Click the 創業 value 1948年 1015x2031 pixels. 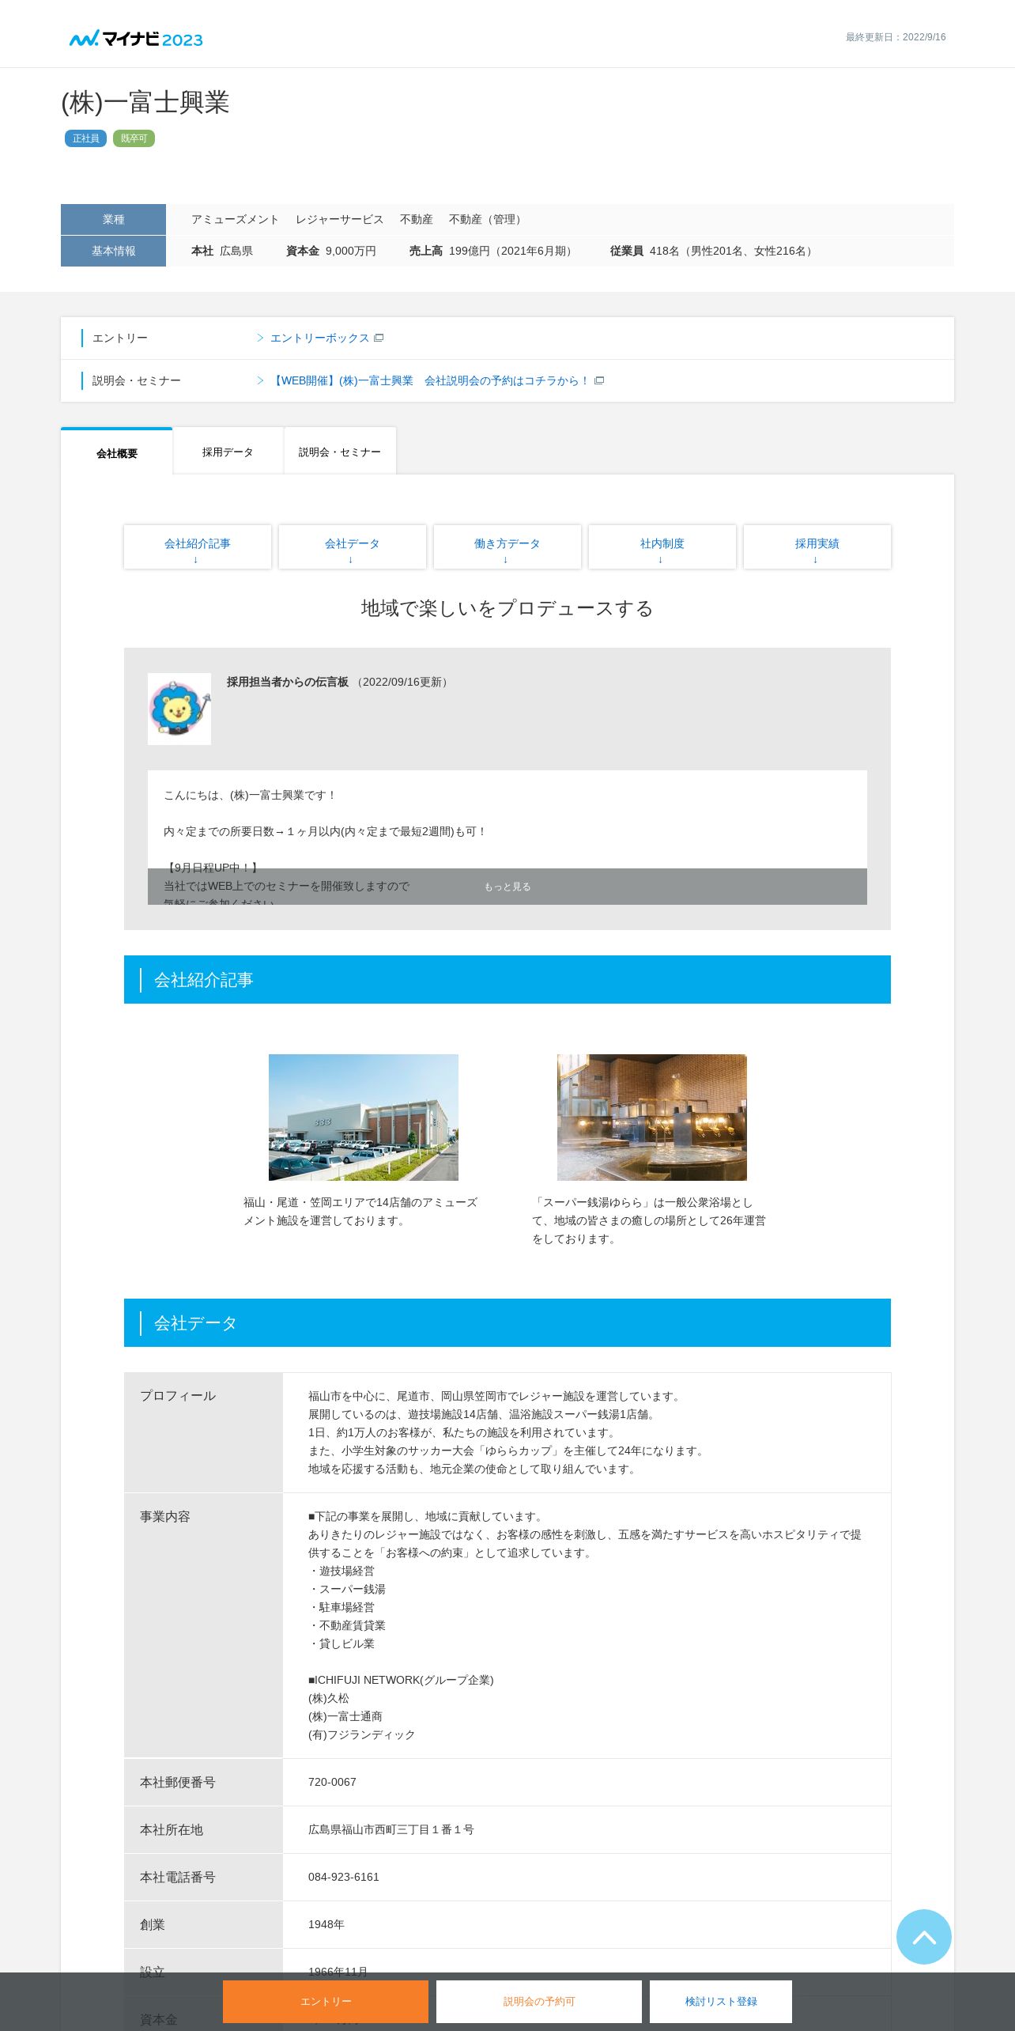click(326, 1924)
